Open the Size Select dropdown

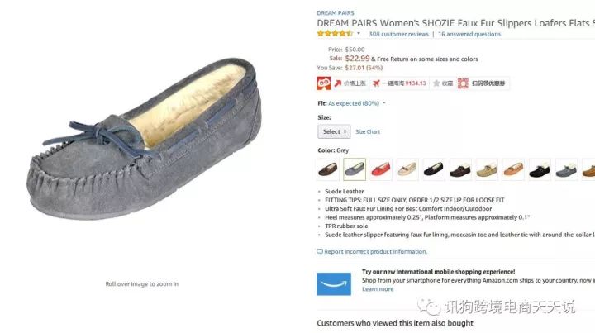[x=334, y=131]
